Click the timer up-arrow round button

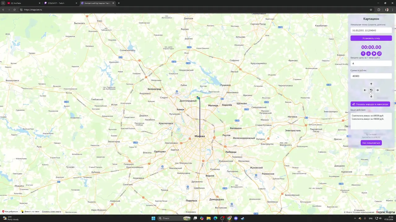[x=363, y=54]
